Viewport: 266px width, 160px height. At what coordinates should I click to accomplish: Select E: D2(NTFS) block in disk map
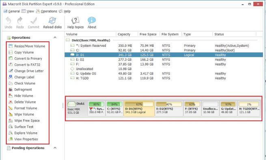coord(169,108)
